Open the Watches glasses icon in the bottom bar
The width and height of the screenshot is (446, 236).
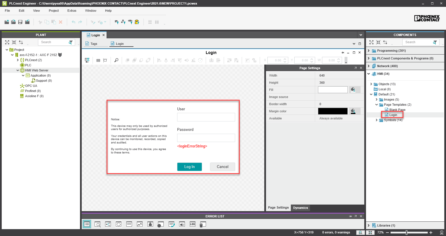click(129, 224)
